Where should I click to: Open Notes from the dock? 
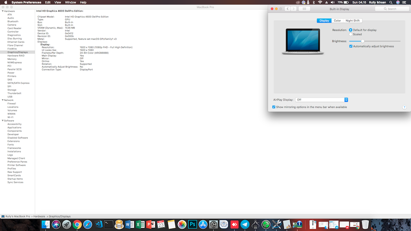pyautogui.click(x=171, y=225)
